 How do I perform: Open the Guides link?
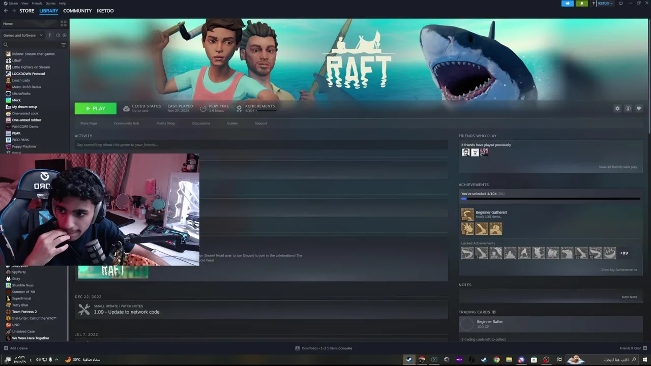click(232, 123)
